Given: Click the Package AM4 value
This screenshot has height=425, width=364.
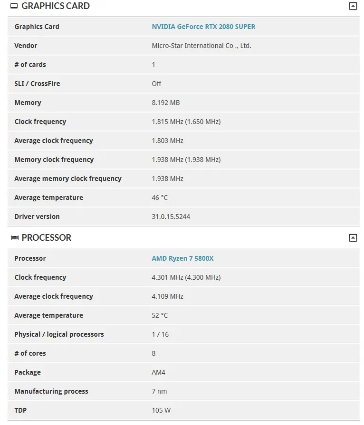Looking at the screenshot, I should [x=158, y=372].
